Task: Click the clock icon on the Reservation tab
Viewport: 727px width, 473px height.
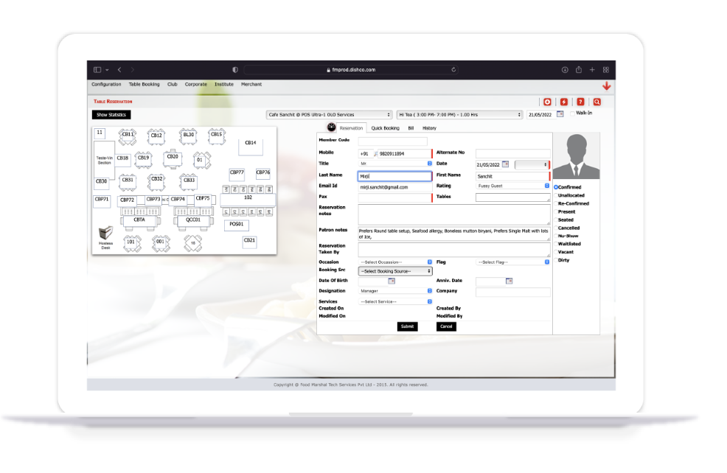Action: (x=331, y=127)
